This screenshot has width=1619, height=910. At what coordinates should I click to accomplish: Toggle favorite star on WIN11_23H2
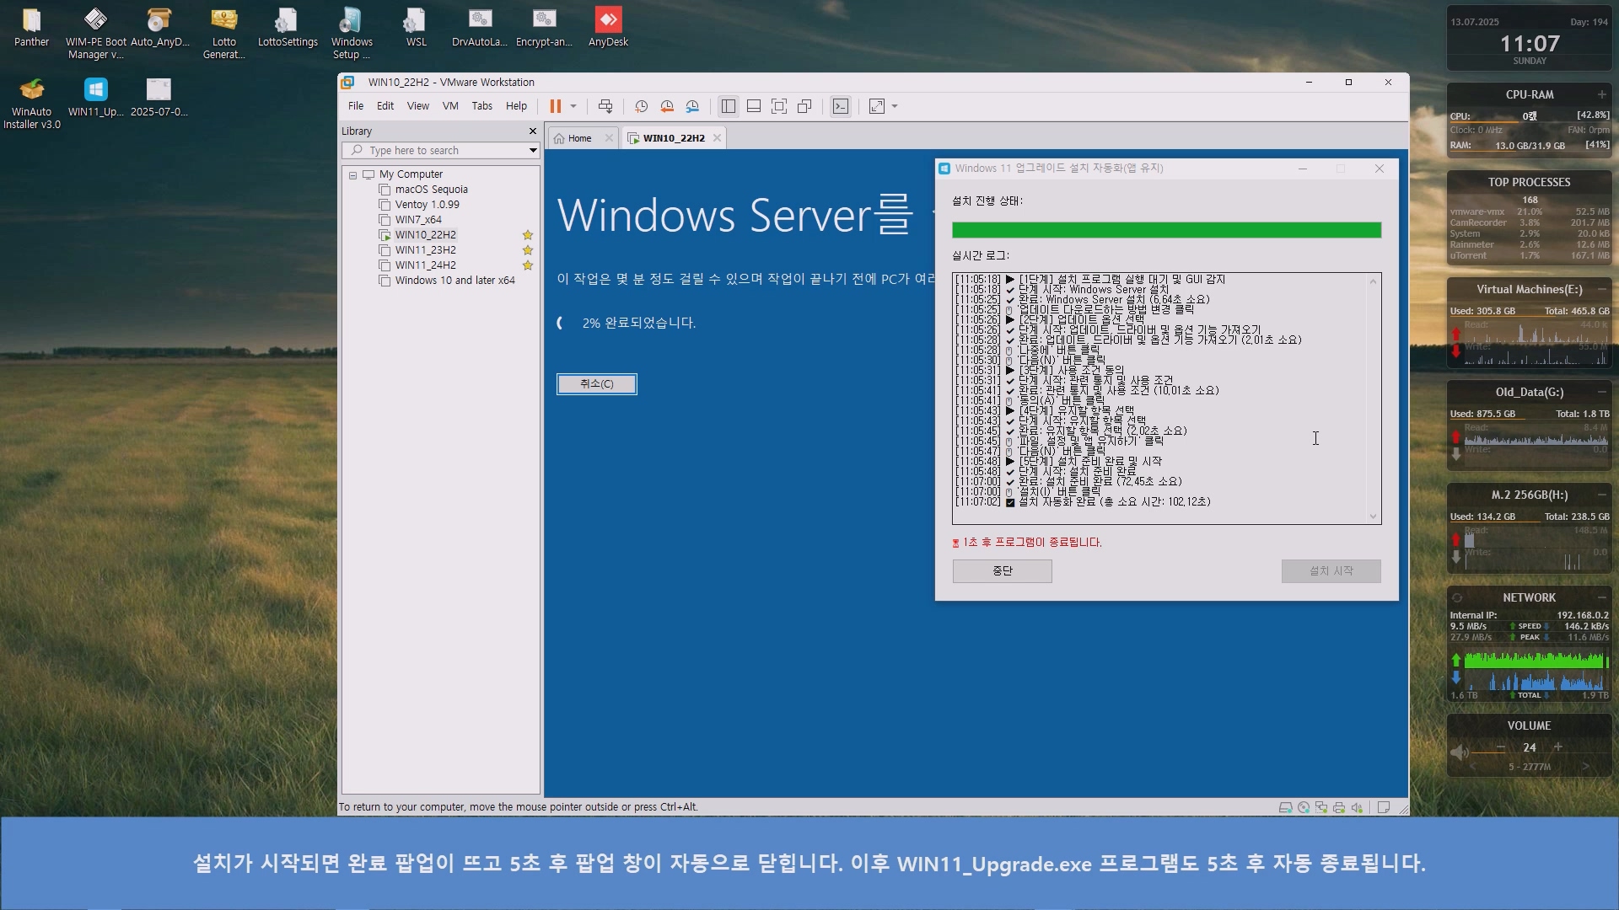tap(528, 250)
